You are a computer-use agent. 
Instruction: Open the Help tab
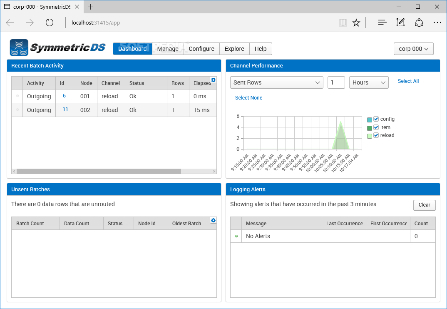(x=261, y=49)
